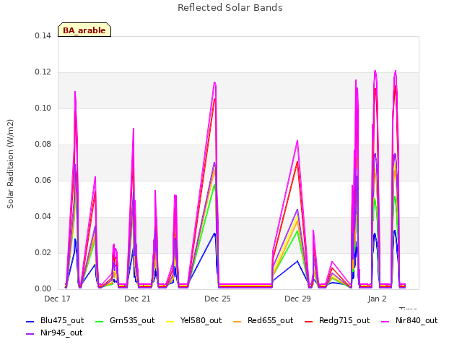Click the BA_arable annotation label
The image size is (462, 347).
[84, 30]
